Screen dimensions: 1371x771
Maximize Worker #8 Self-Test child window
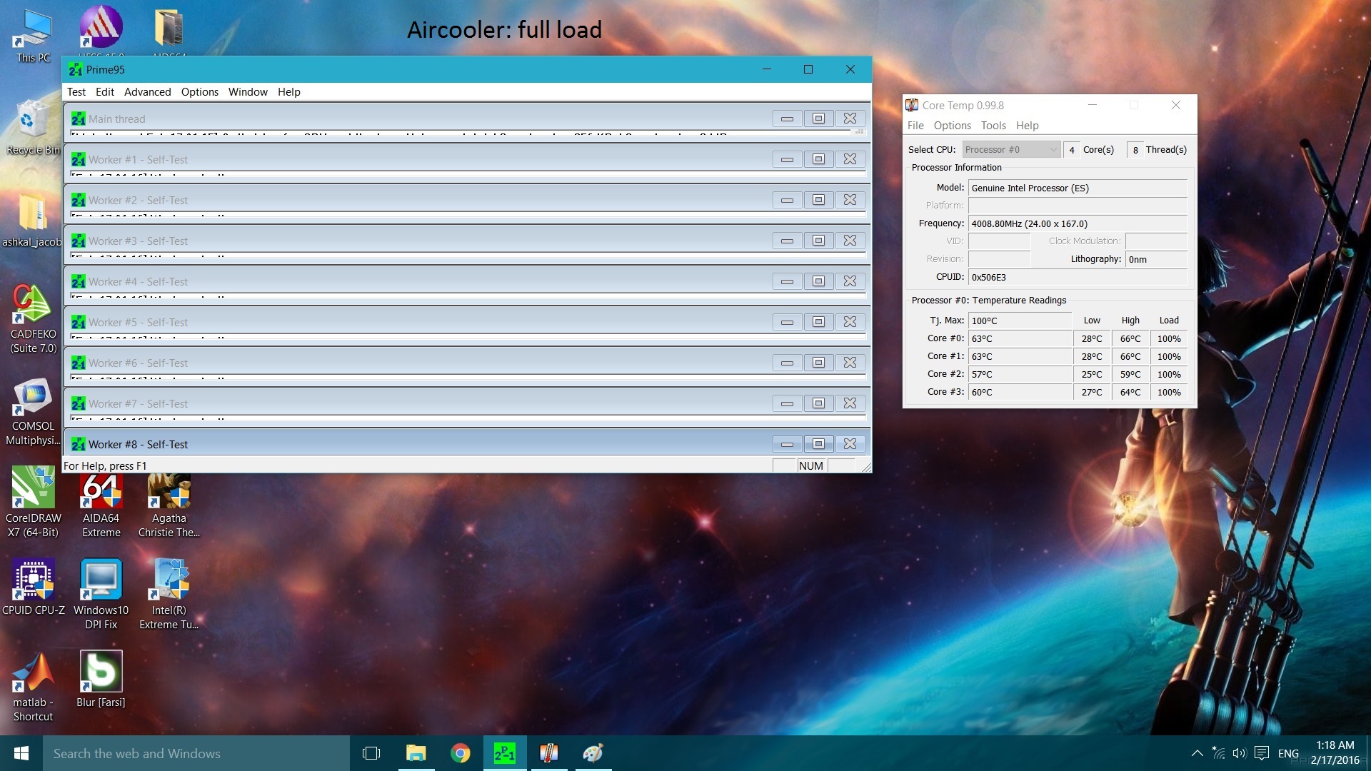818,444
